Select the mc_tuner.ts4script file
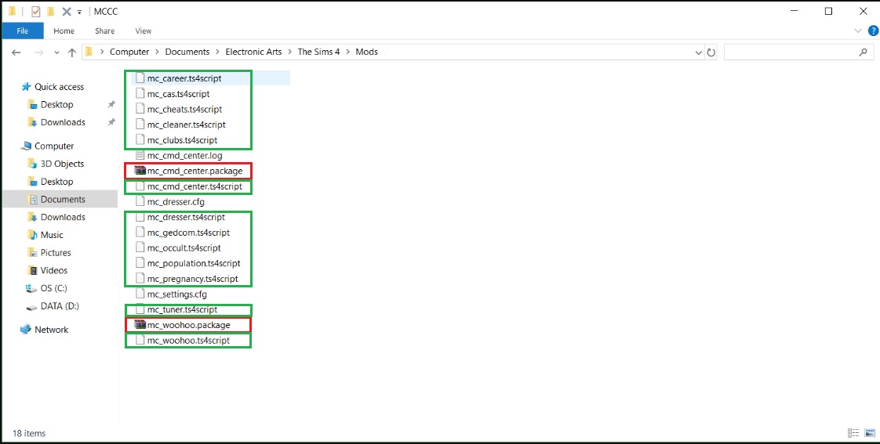This screenshot has width=880, height=444. 183,309
